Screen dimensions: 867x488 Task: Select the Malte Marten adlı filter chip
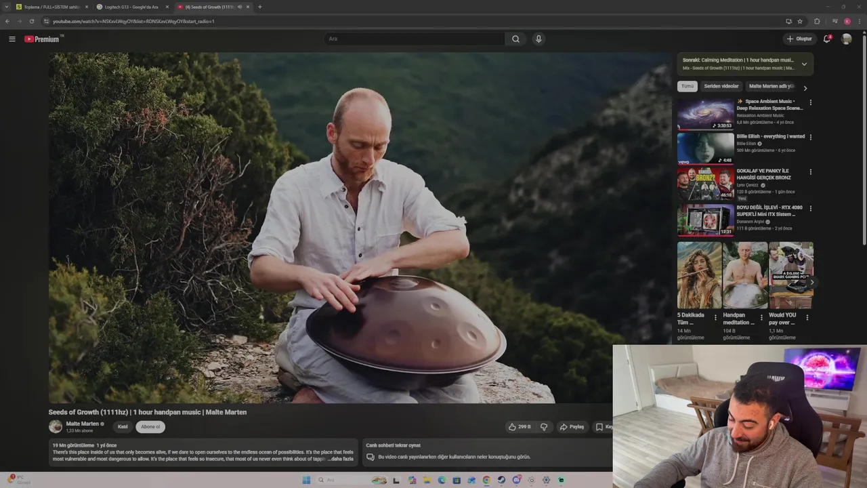(x=771, y=87)
